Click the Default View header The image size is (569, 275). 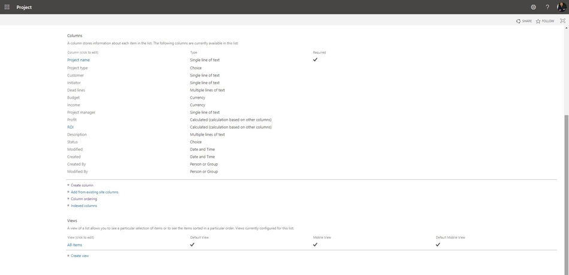(x=199, y=238)
